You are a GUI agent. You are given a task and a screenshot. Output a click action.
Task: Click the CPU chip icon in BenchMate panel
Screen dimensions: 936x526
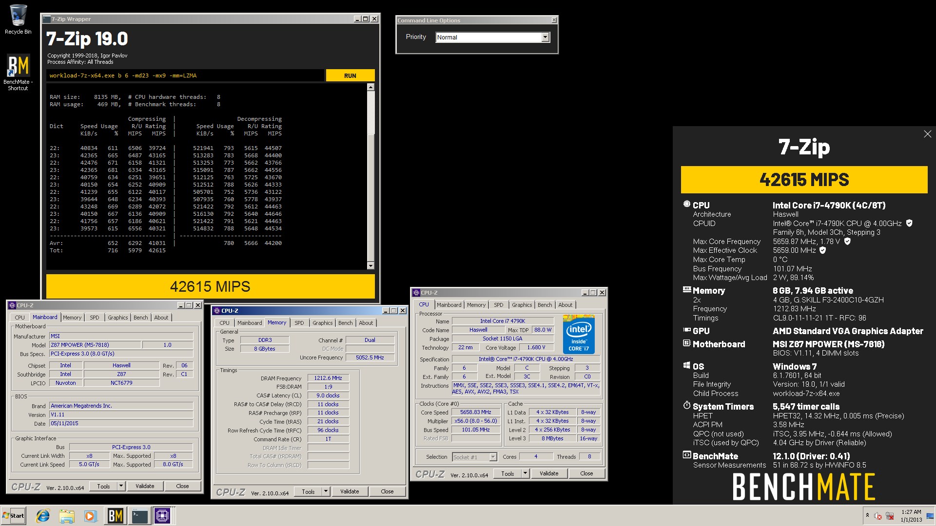pos(686,205)
